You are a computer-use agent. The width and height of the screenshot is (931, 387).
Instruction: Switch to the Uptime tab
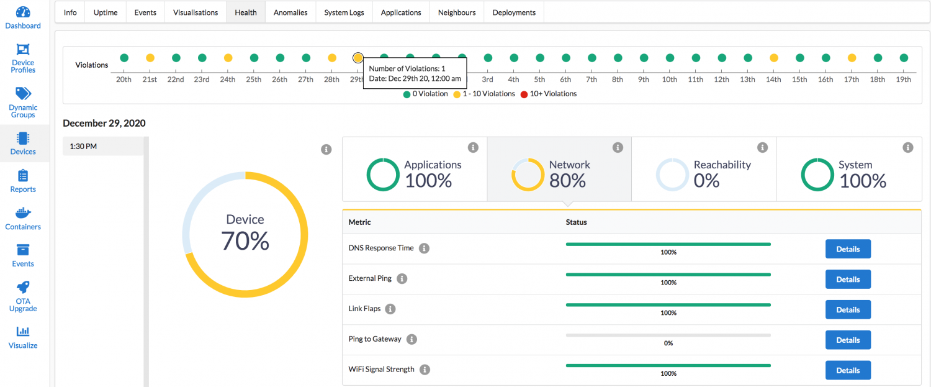click(x=106, y=12)
